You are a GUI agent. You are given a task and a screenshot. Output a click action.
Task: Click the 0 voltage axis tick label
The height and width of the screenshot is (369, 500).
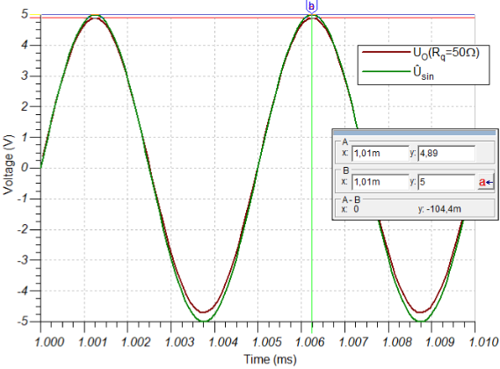(25, 168)
